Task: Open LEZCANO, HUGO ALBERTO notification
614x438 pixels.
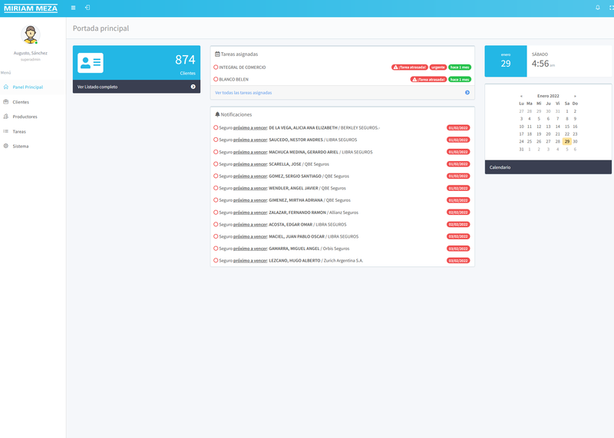Action: 291,261
